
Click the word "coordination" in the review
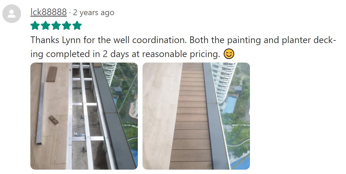tap(159, 40)
